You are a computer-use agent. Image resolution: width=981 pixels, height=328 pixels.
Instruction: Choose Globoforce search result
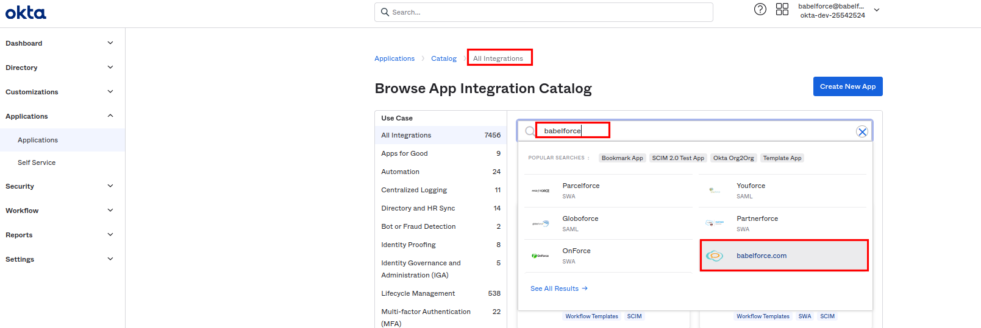(x=608, y=223)
